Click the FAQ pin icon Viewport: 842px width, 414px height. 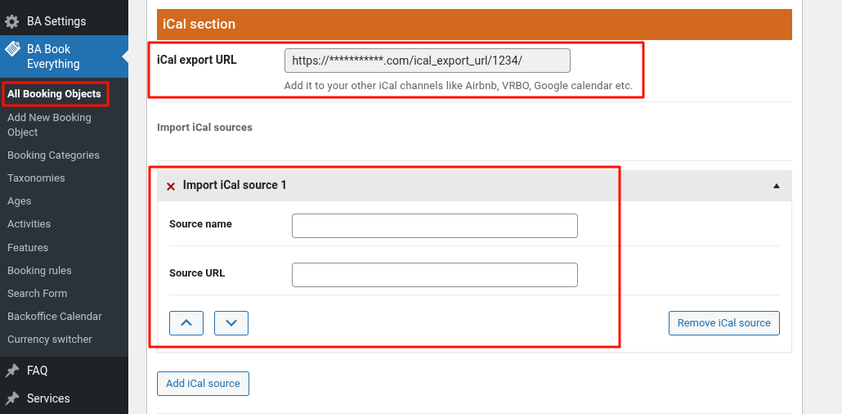click(x=12, y=371)
